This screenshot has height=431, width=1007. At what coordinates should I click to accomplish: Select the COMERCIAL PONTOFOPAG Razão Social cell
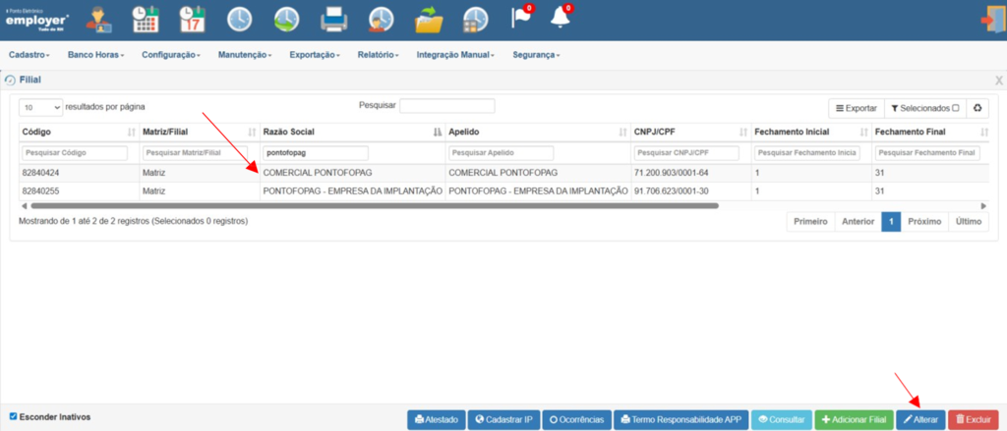(x=352, y=173)
